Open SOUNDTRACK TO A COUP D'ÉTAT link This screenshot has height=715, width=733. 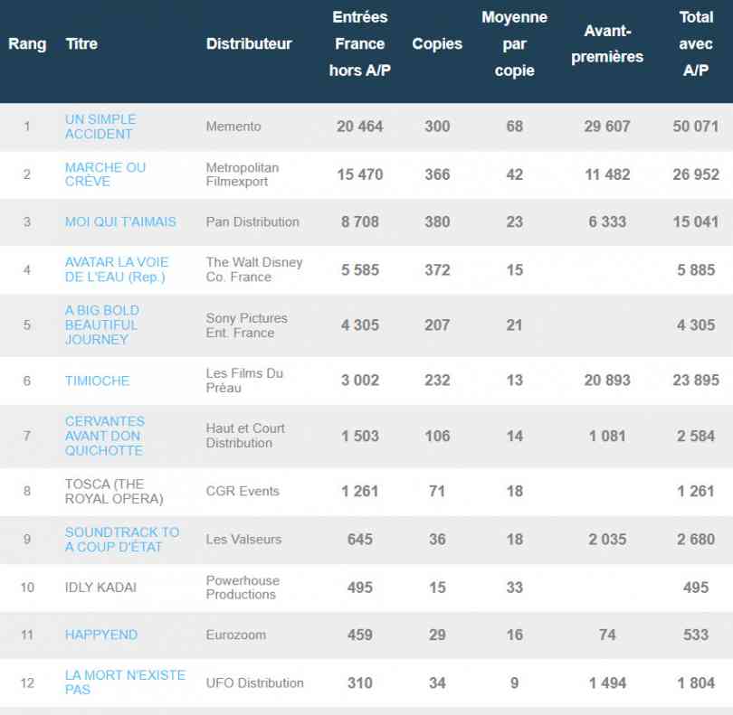pyautogui.click(x=121, y=539)
